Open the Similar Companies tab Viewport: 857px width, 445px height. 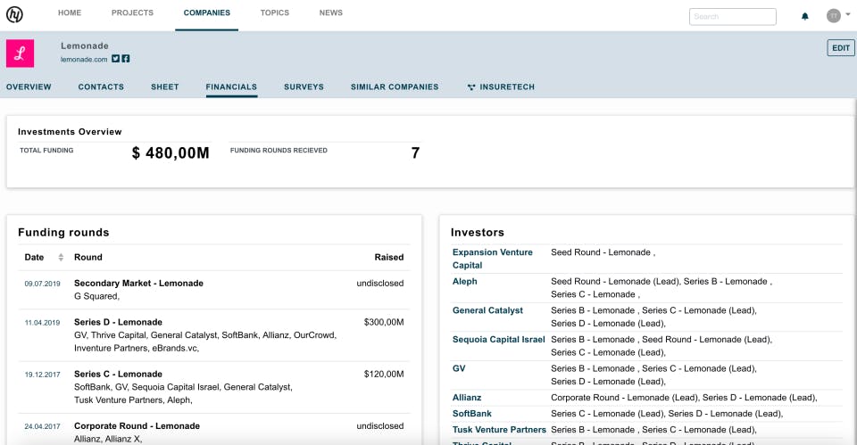tap(395, 87)
